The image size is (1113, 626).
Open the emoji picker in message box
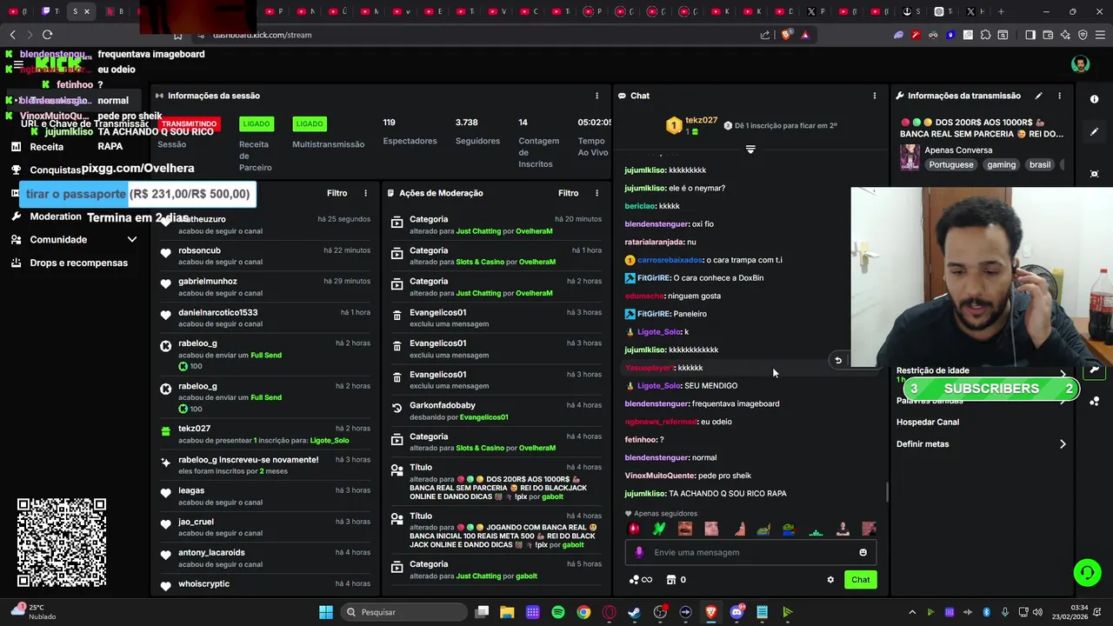coord(863,552)
